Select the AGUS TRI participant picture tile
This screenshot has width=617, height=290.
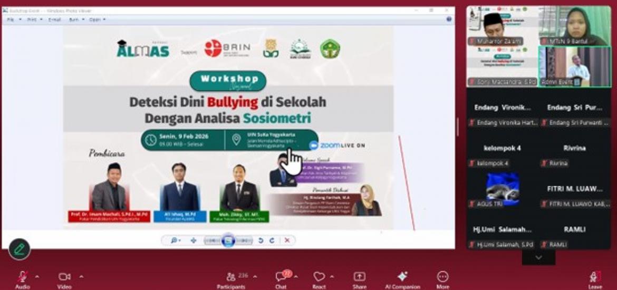pos(503,190)
